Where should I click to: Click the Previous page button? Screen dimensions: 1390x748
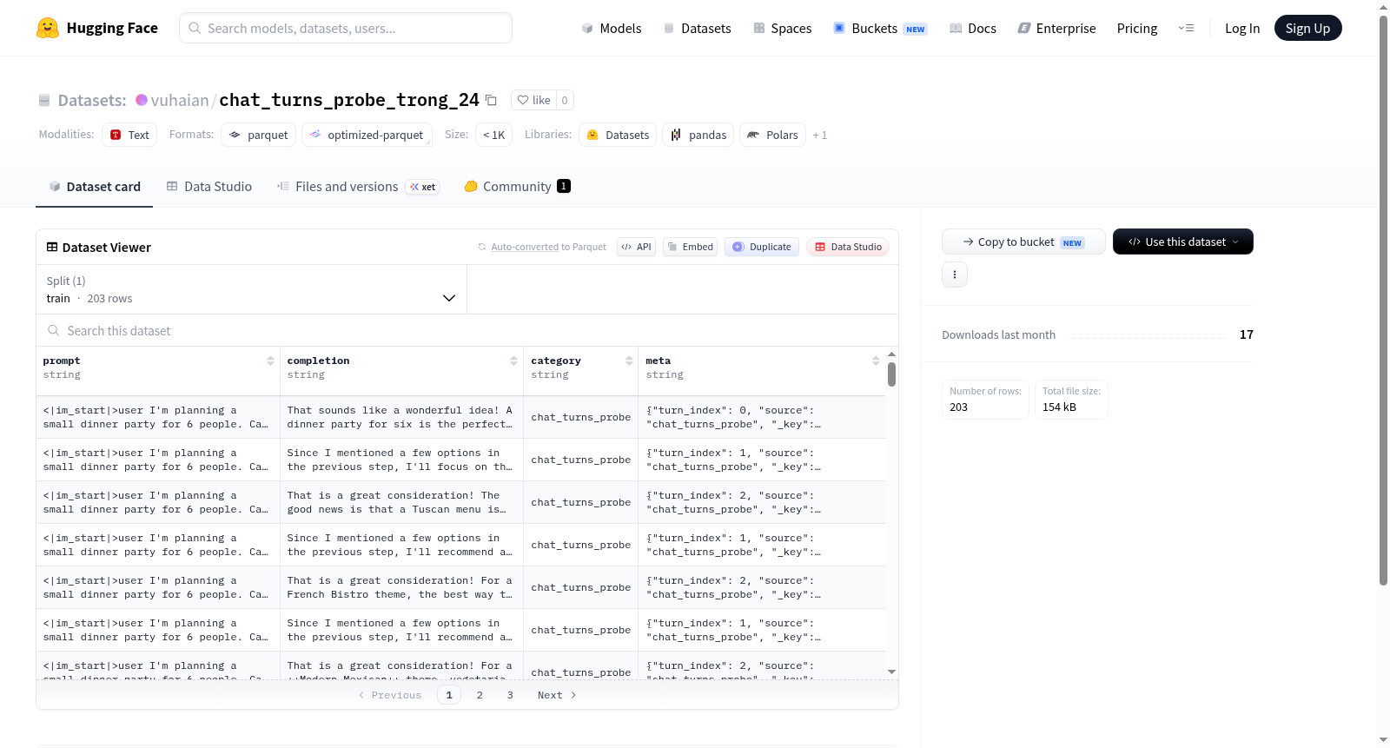pos(390,695)
